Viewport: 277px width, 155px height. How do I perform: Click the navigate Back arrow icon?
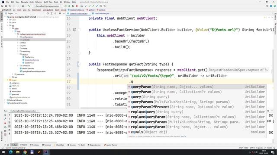[x=14, y=6]
